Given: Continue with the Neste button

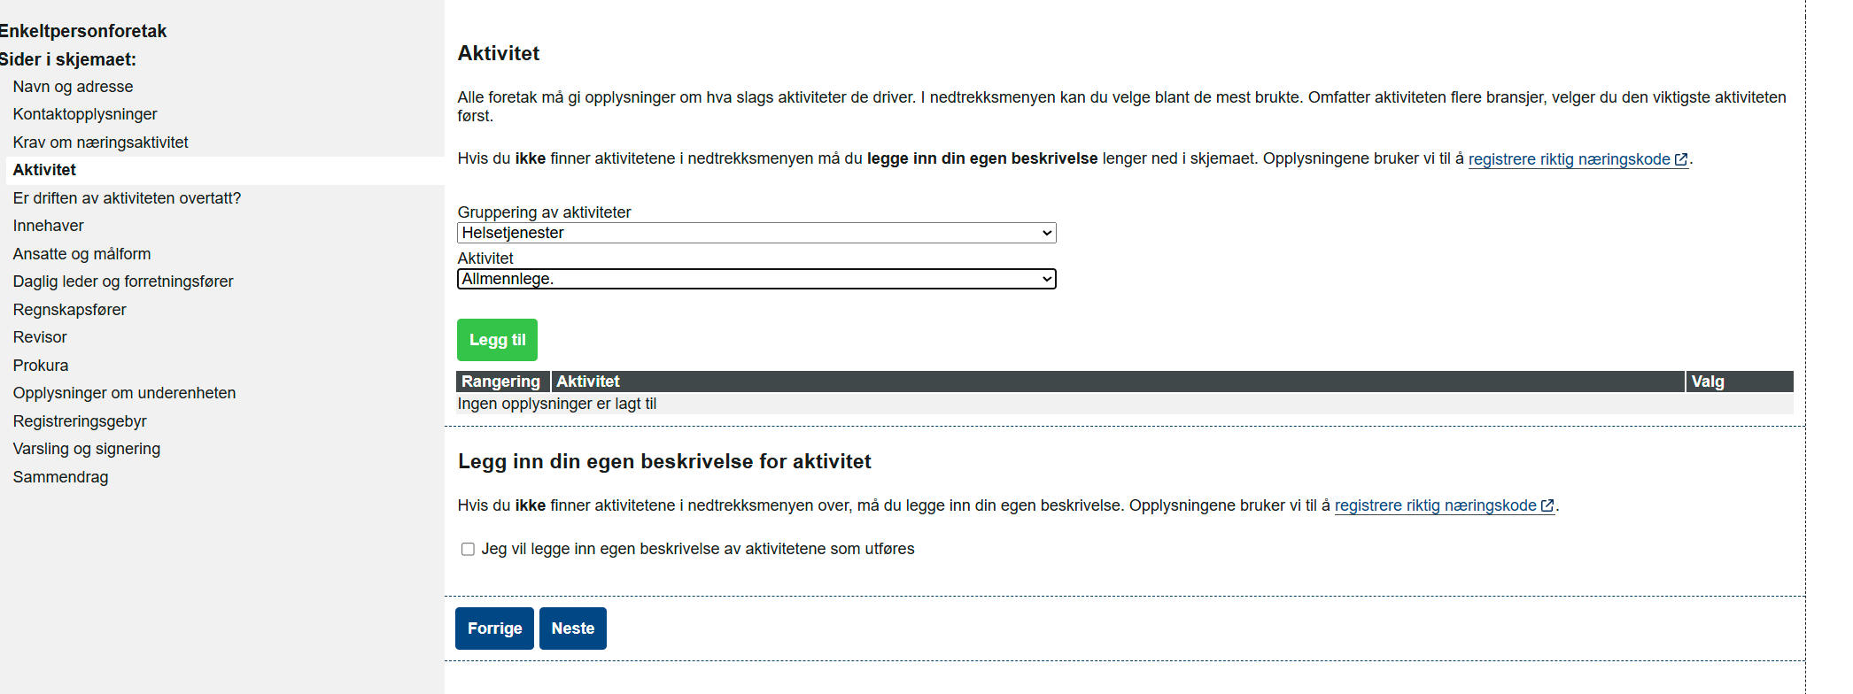Looking at the screenshot, I should 572,628.
